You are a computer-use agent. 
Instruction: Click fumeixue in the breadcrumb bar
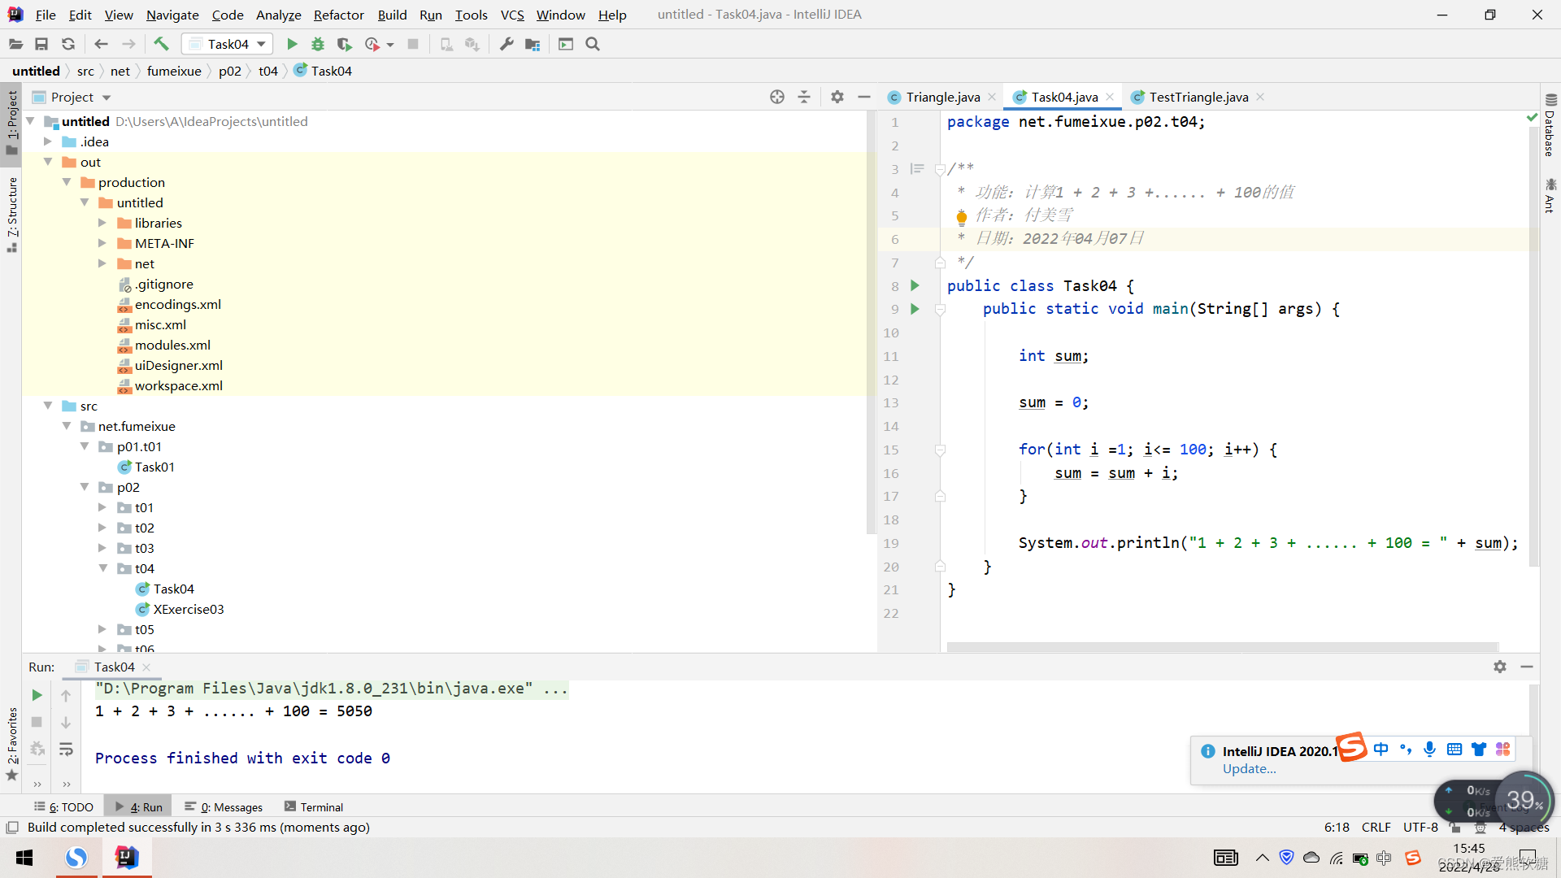174,71
